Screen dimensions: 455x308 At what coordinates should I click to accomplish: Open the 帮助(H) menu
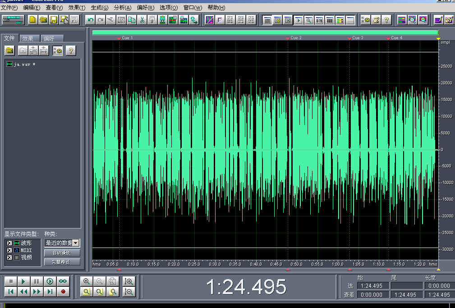point(216,8)
